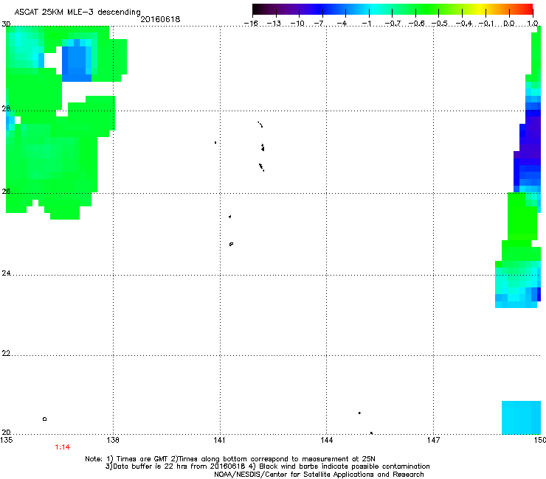The image size is (546, 479).
Task: Click the longitude axis label "135"
Action: tap(7, 440)
